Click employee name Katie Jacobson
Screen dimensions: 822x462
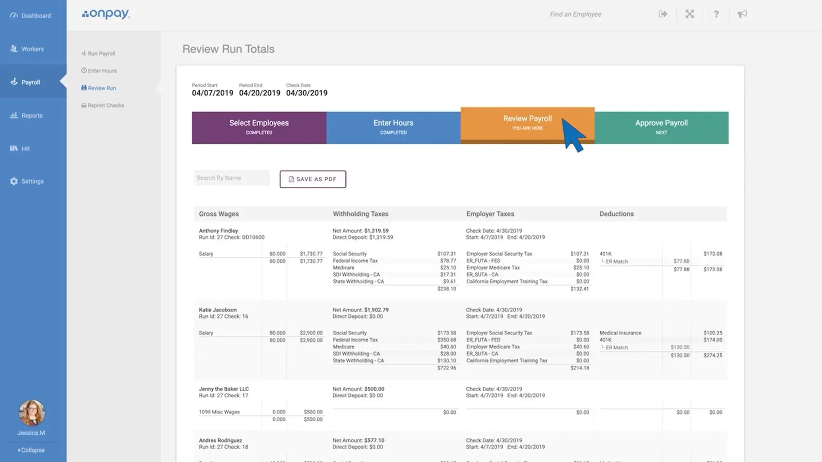click(218, 310)
